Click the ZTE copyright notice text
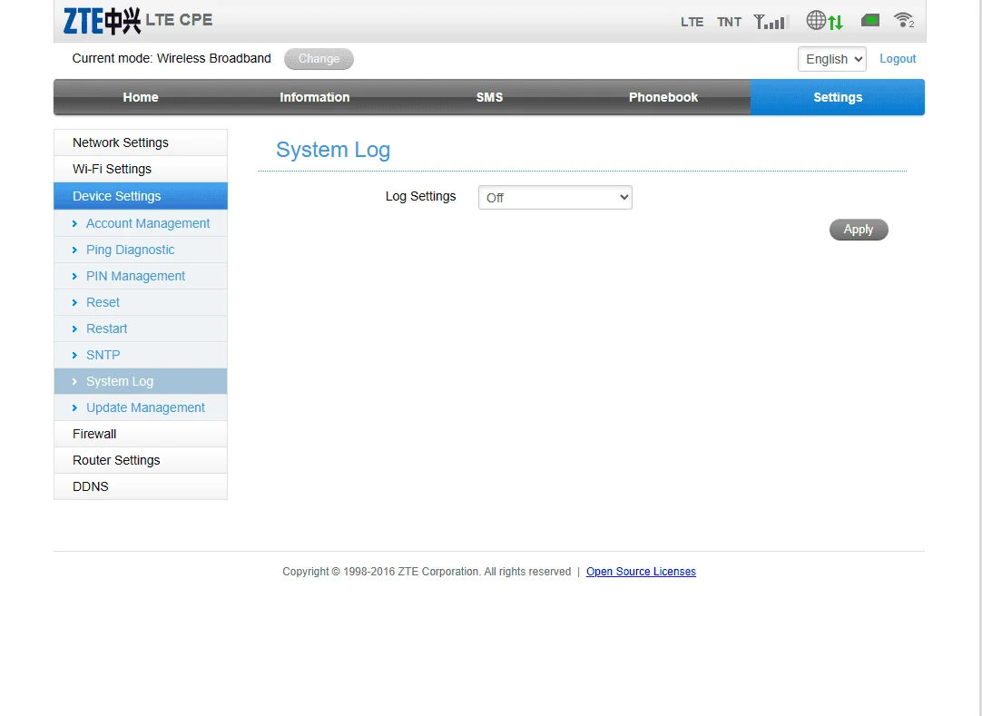Screen dimensions: 982x716 427,572
